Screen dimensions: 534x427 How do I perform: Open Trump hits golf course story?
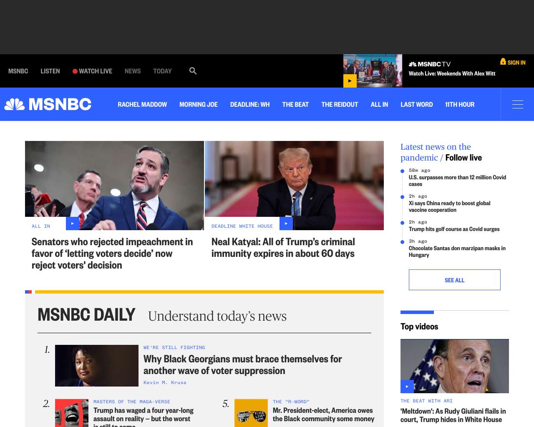click(x=454, y=229)
